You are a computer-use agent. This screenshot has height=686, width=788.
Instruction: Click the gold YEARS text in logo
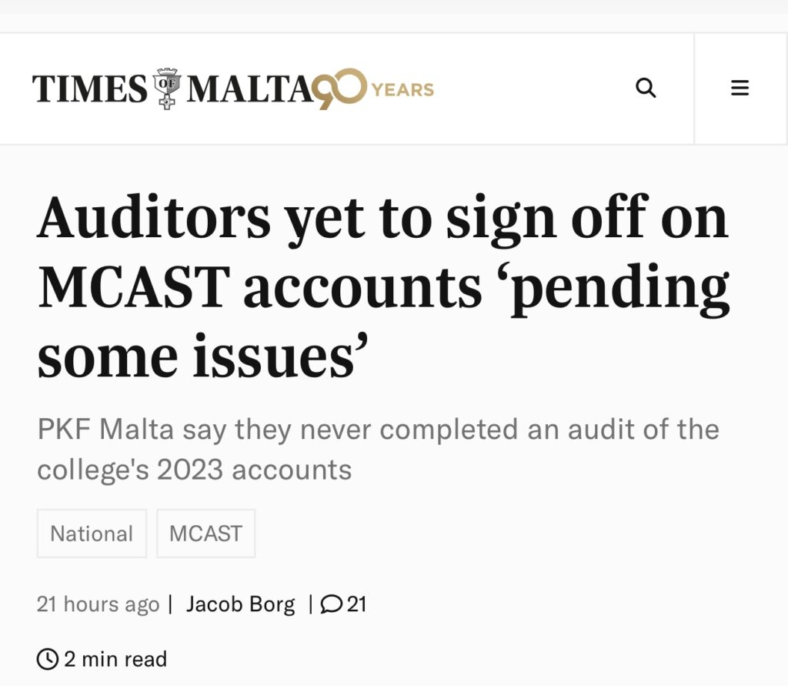402,89
